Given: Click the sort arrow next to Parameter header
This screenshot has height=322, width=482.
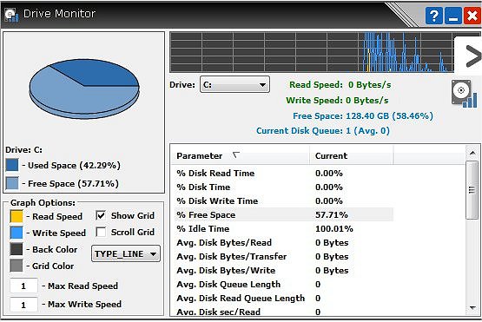Looking at the screenshot, I should 235,154.
